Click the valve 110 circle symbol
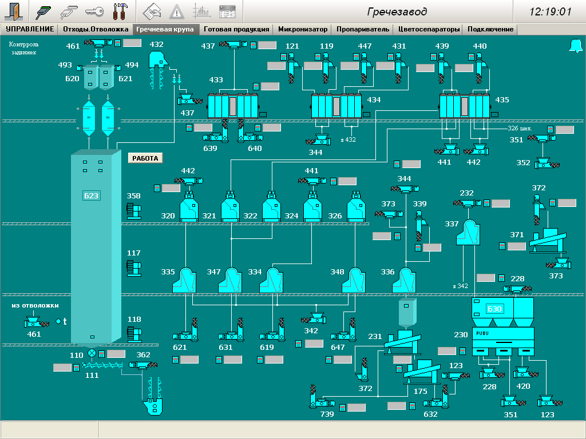Viewport: 586px width, 439px height. click(x=92, y=354)
